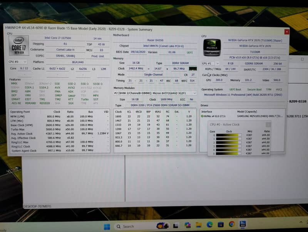The image size is (308, 232).
Task: Click Core 4 clock usage bar
Action: coord(229,150)
